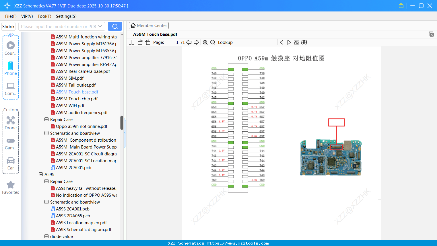Select the Phone sidebar category
Image resolution: width=437 pixels, height=246 pixels.
11,68
